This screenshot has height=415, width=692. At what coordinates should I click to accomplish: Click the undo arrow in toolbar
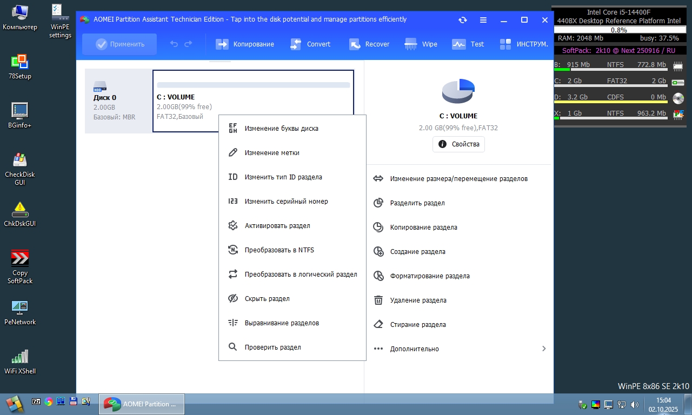pos(174,44)
